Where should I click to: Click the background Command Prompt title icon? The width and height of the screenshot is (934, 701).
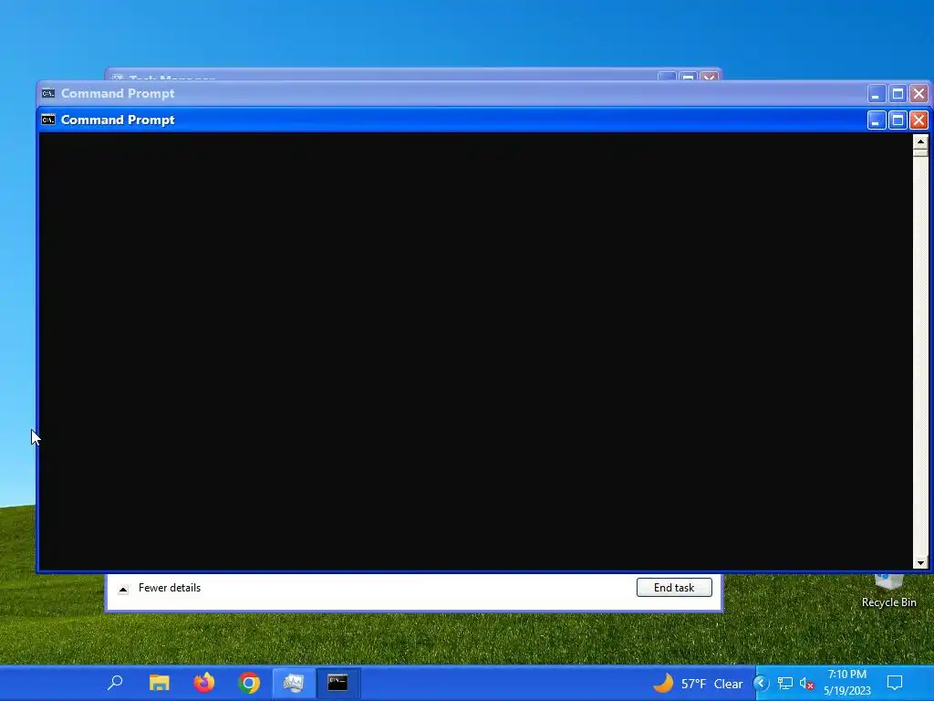coord(48,94)
